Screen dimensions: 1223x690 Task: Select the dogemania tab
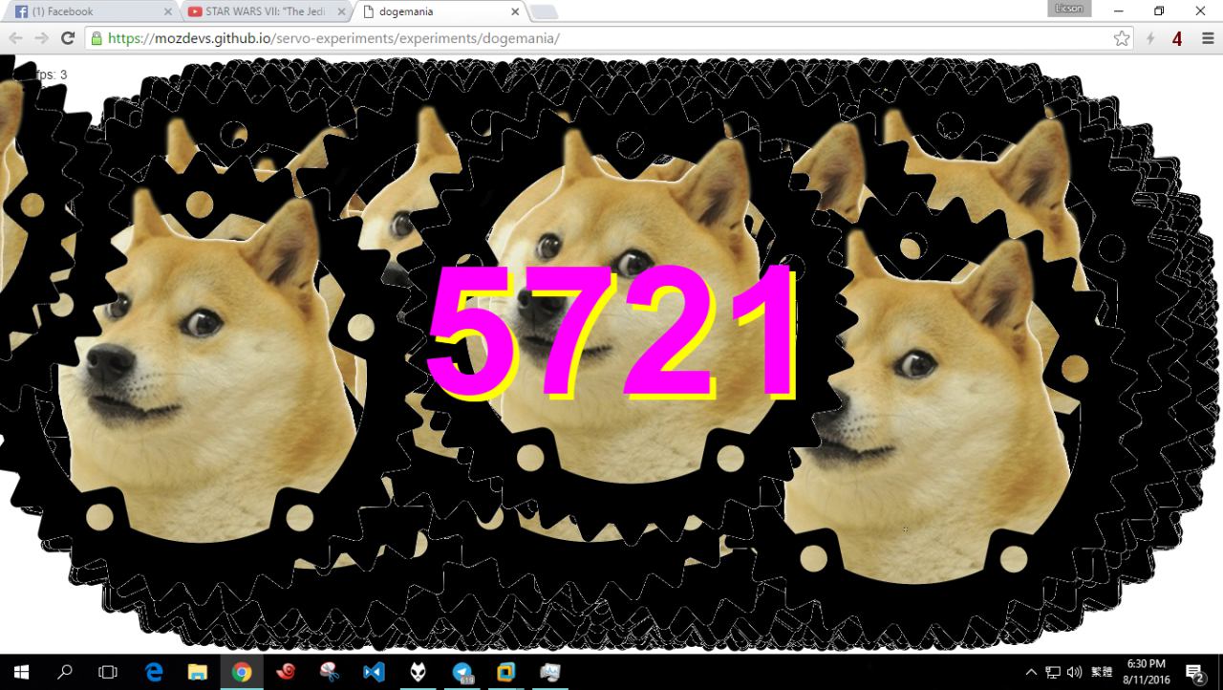(439, 11)
